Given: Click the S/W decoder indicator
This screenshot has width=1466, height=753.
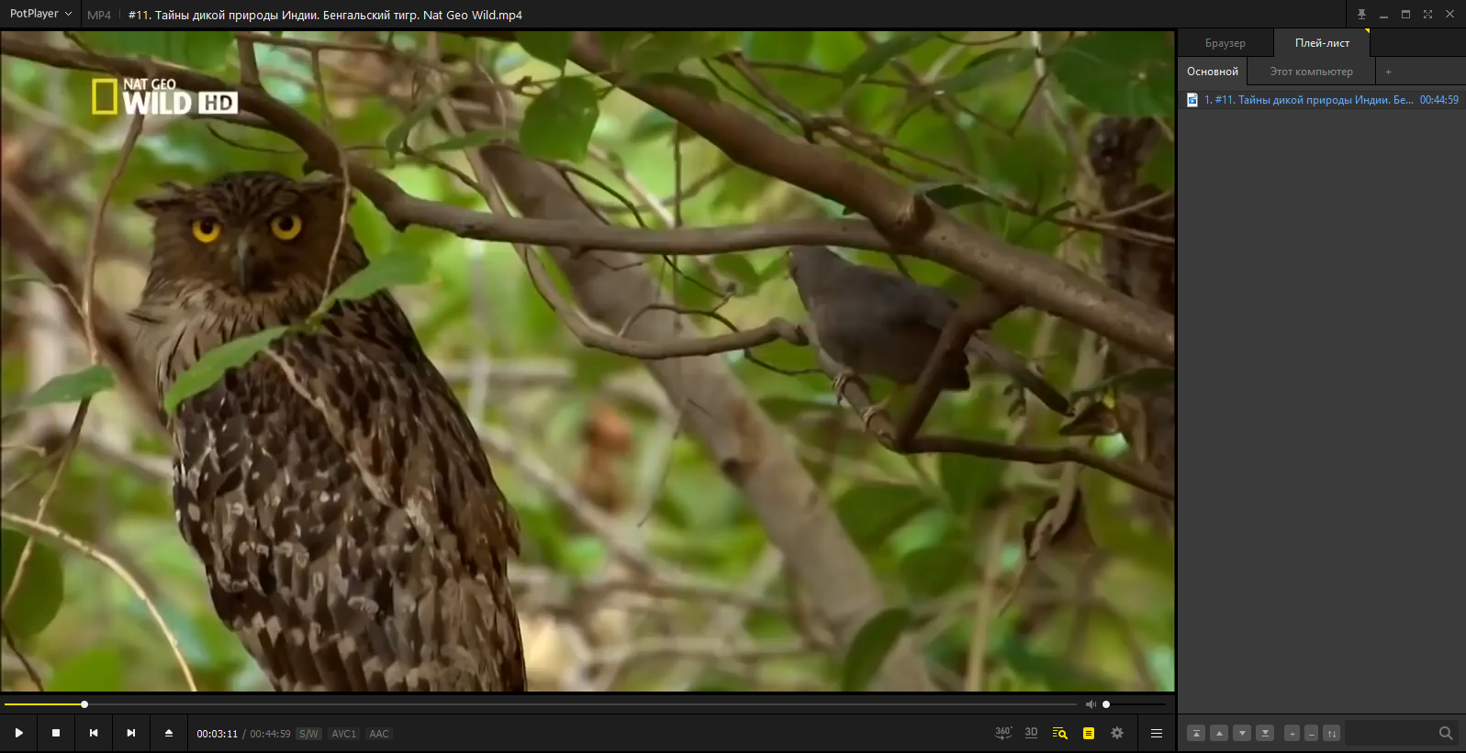Looking at the screenshot, I should click(308, 734).
